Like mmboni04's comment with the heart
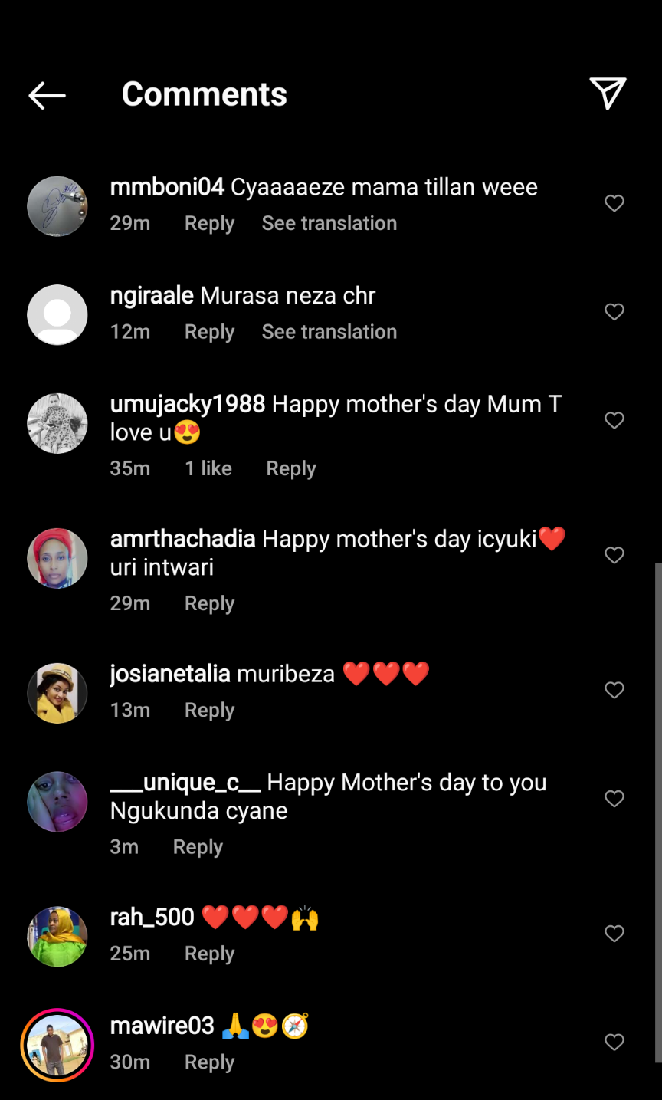 [x=614, y=203]
